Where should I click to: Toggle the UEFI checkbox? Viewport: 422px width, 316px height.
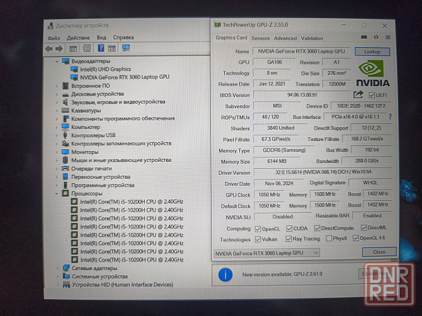372,95
